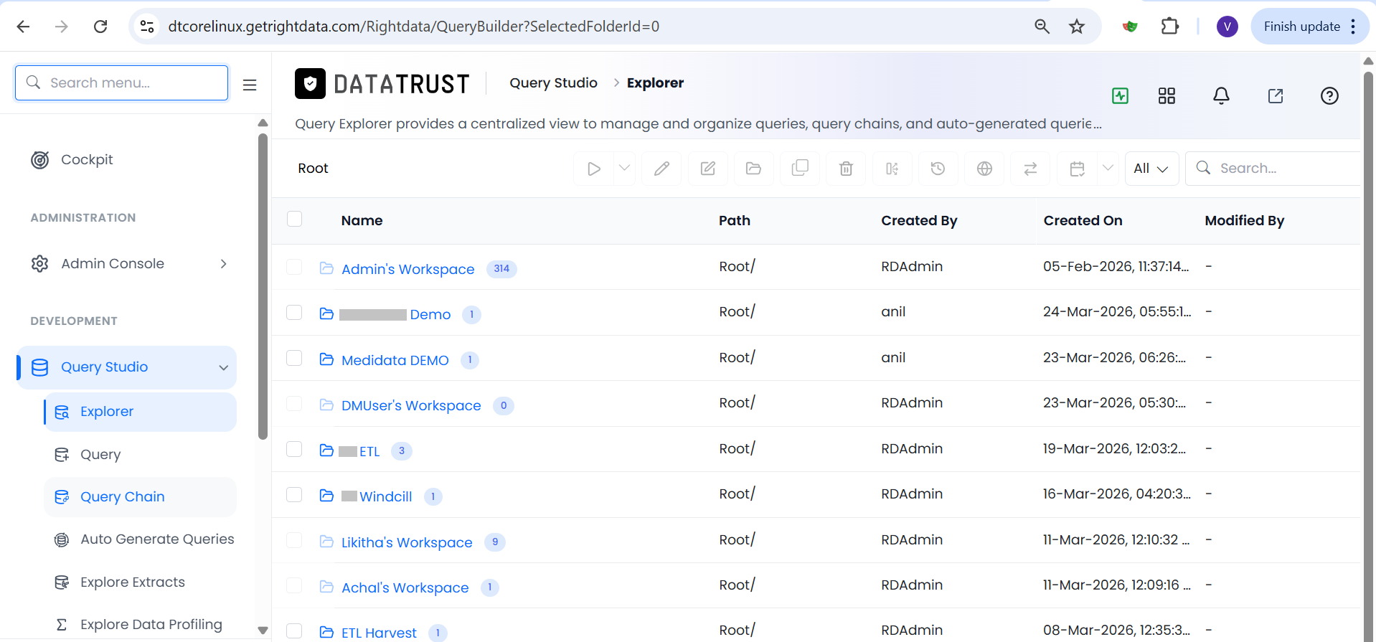
Task: Click the swap arrows toolbar icon
Action: tap(1030, 169)
